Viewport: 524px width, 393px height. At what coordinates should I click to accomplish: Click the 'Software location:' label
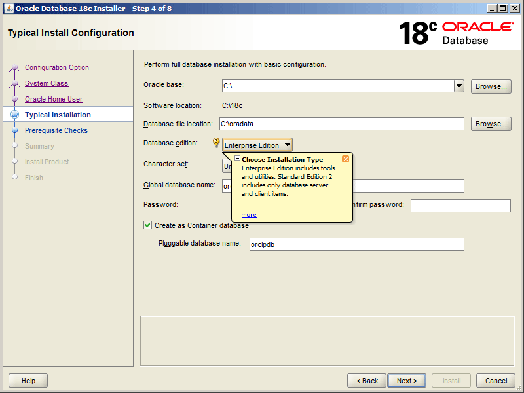172,105
